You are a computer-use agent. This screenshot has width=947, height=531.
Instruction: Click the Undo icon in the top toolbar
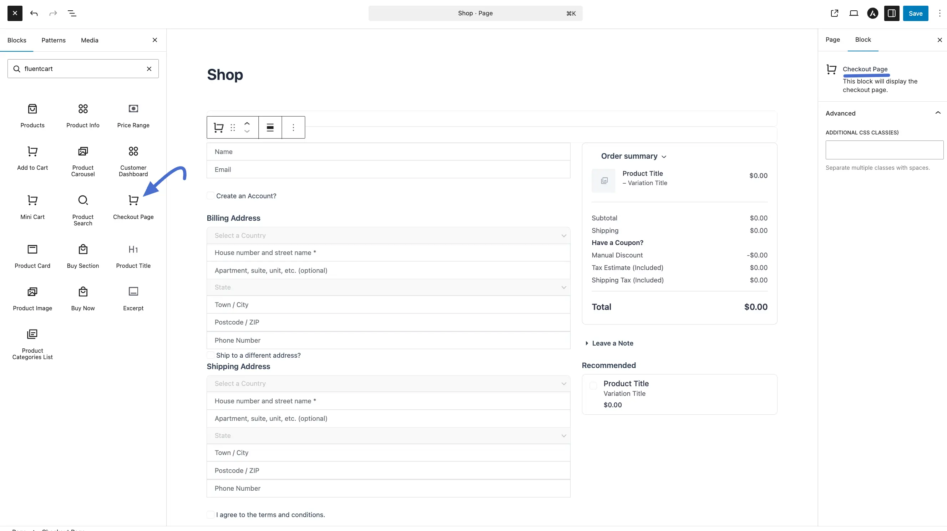coord(34,13)
